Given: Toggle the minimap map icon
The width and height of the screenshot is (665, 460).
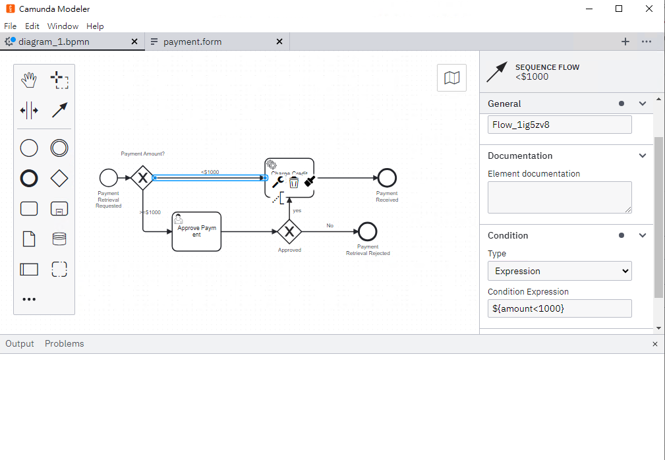Looking at the screenshot, I should pos(451,78).
